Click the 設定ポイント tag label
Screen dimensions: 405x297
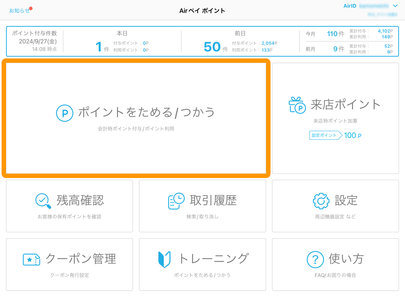click(326, 135)
